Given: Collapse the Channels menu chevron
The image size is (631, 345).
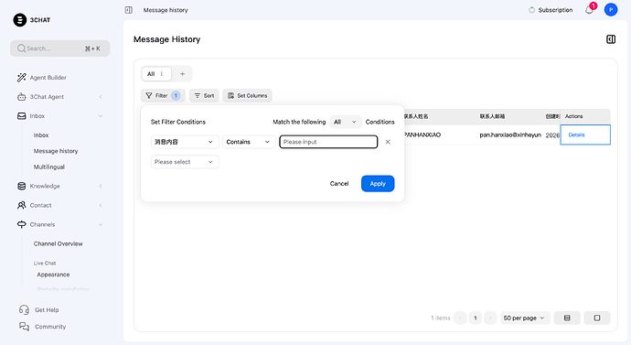Looking at the screenshot, I should click(101, 224).
